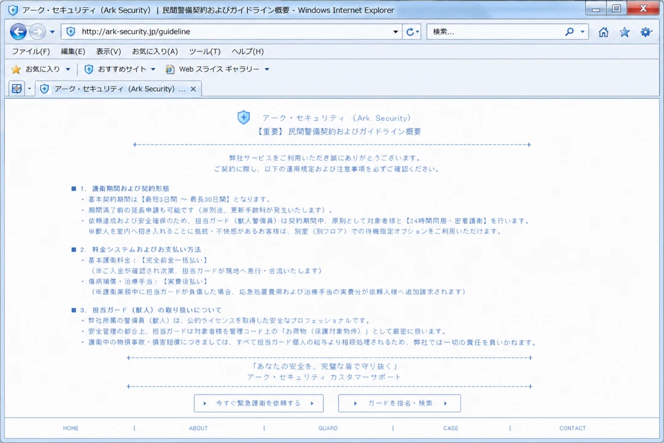Image resolution: width=664 pixels, height=443 pixels.
Task: Go back with the browser Back arrow
Action: click(18, 31)
